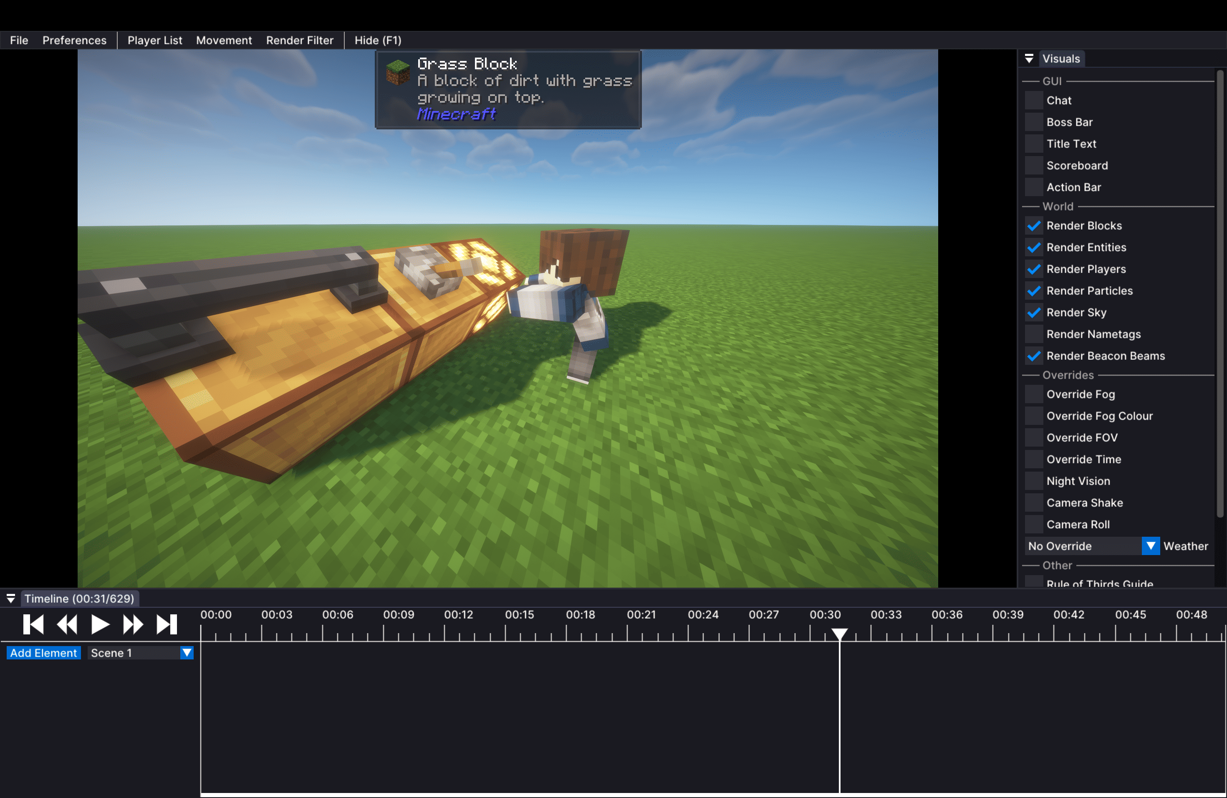Open the File menu

(x=19, y=40)
